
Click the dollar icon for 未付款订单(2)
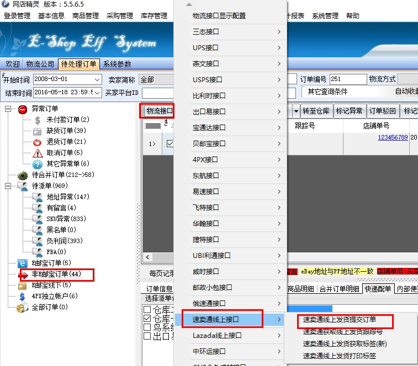click(38, 120)
